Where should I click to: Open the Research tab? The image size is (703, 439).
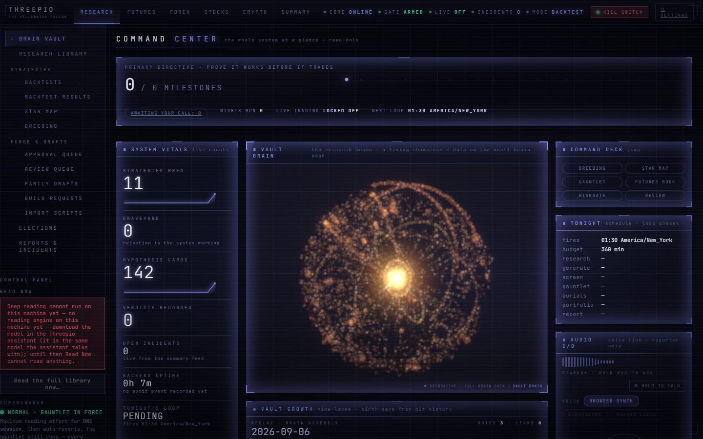[x=97, y=12]
